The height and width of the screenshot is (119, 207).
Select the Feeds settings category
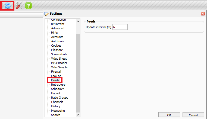(55, 80)
